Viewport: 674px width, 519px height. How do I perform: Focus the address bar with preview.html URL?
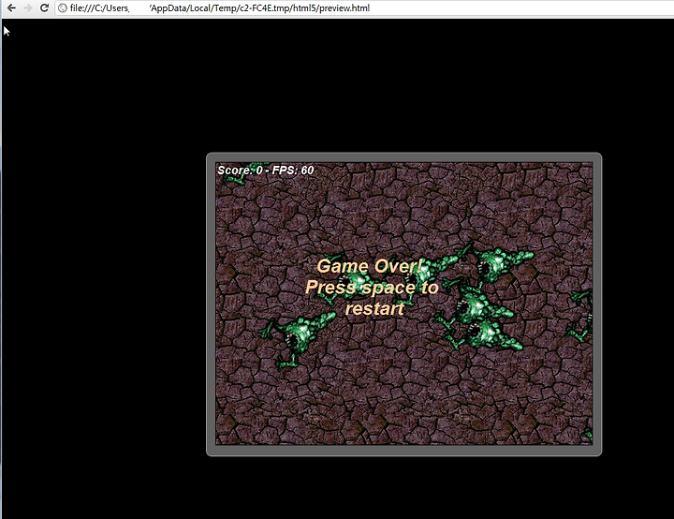(365, 7)
